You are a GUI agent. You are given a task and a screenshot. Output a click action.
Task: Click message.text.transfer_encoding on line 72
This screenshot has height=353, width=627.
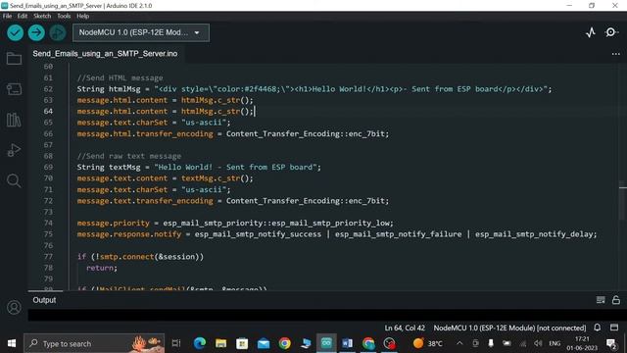click(x=145, y=200)
